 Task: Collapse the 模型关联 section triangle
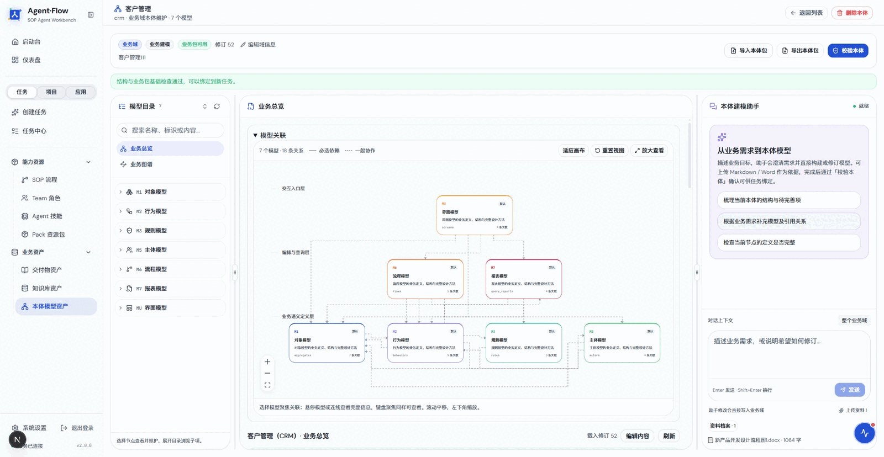255,135
